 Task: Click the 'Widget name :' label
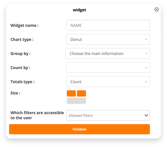tap(24, 26)
